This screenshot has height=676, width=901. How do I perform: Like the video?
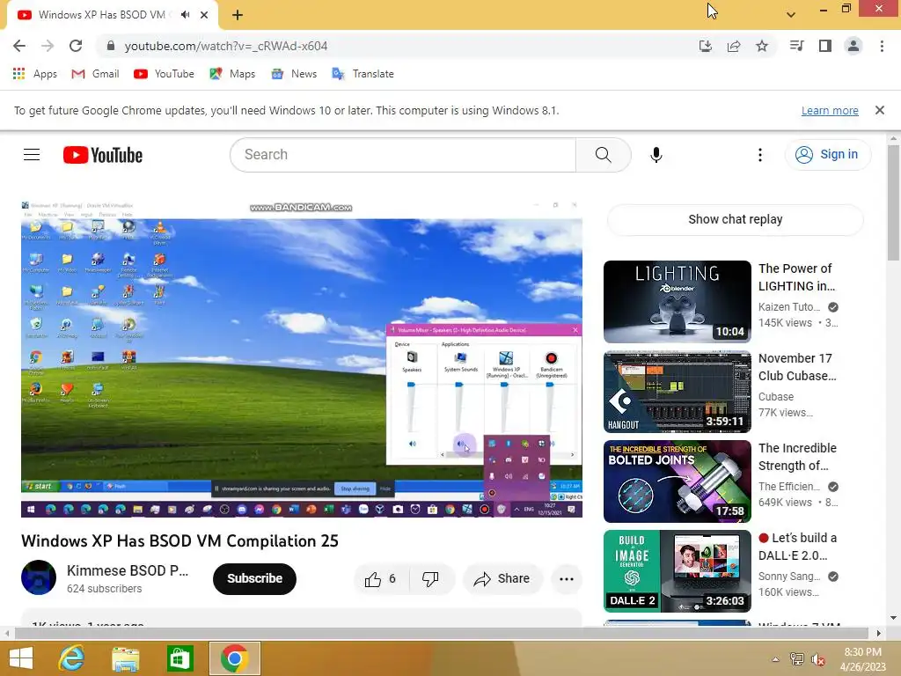(x=381, y=578)
